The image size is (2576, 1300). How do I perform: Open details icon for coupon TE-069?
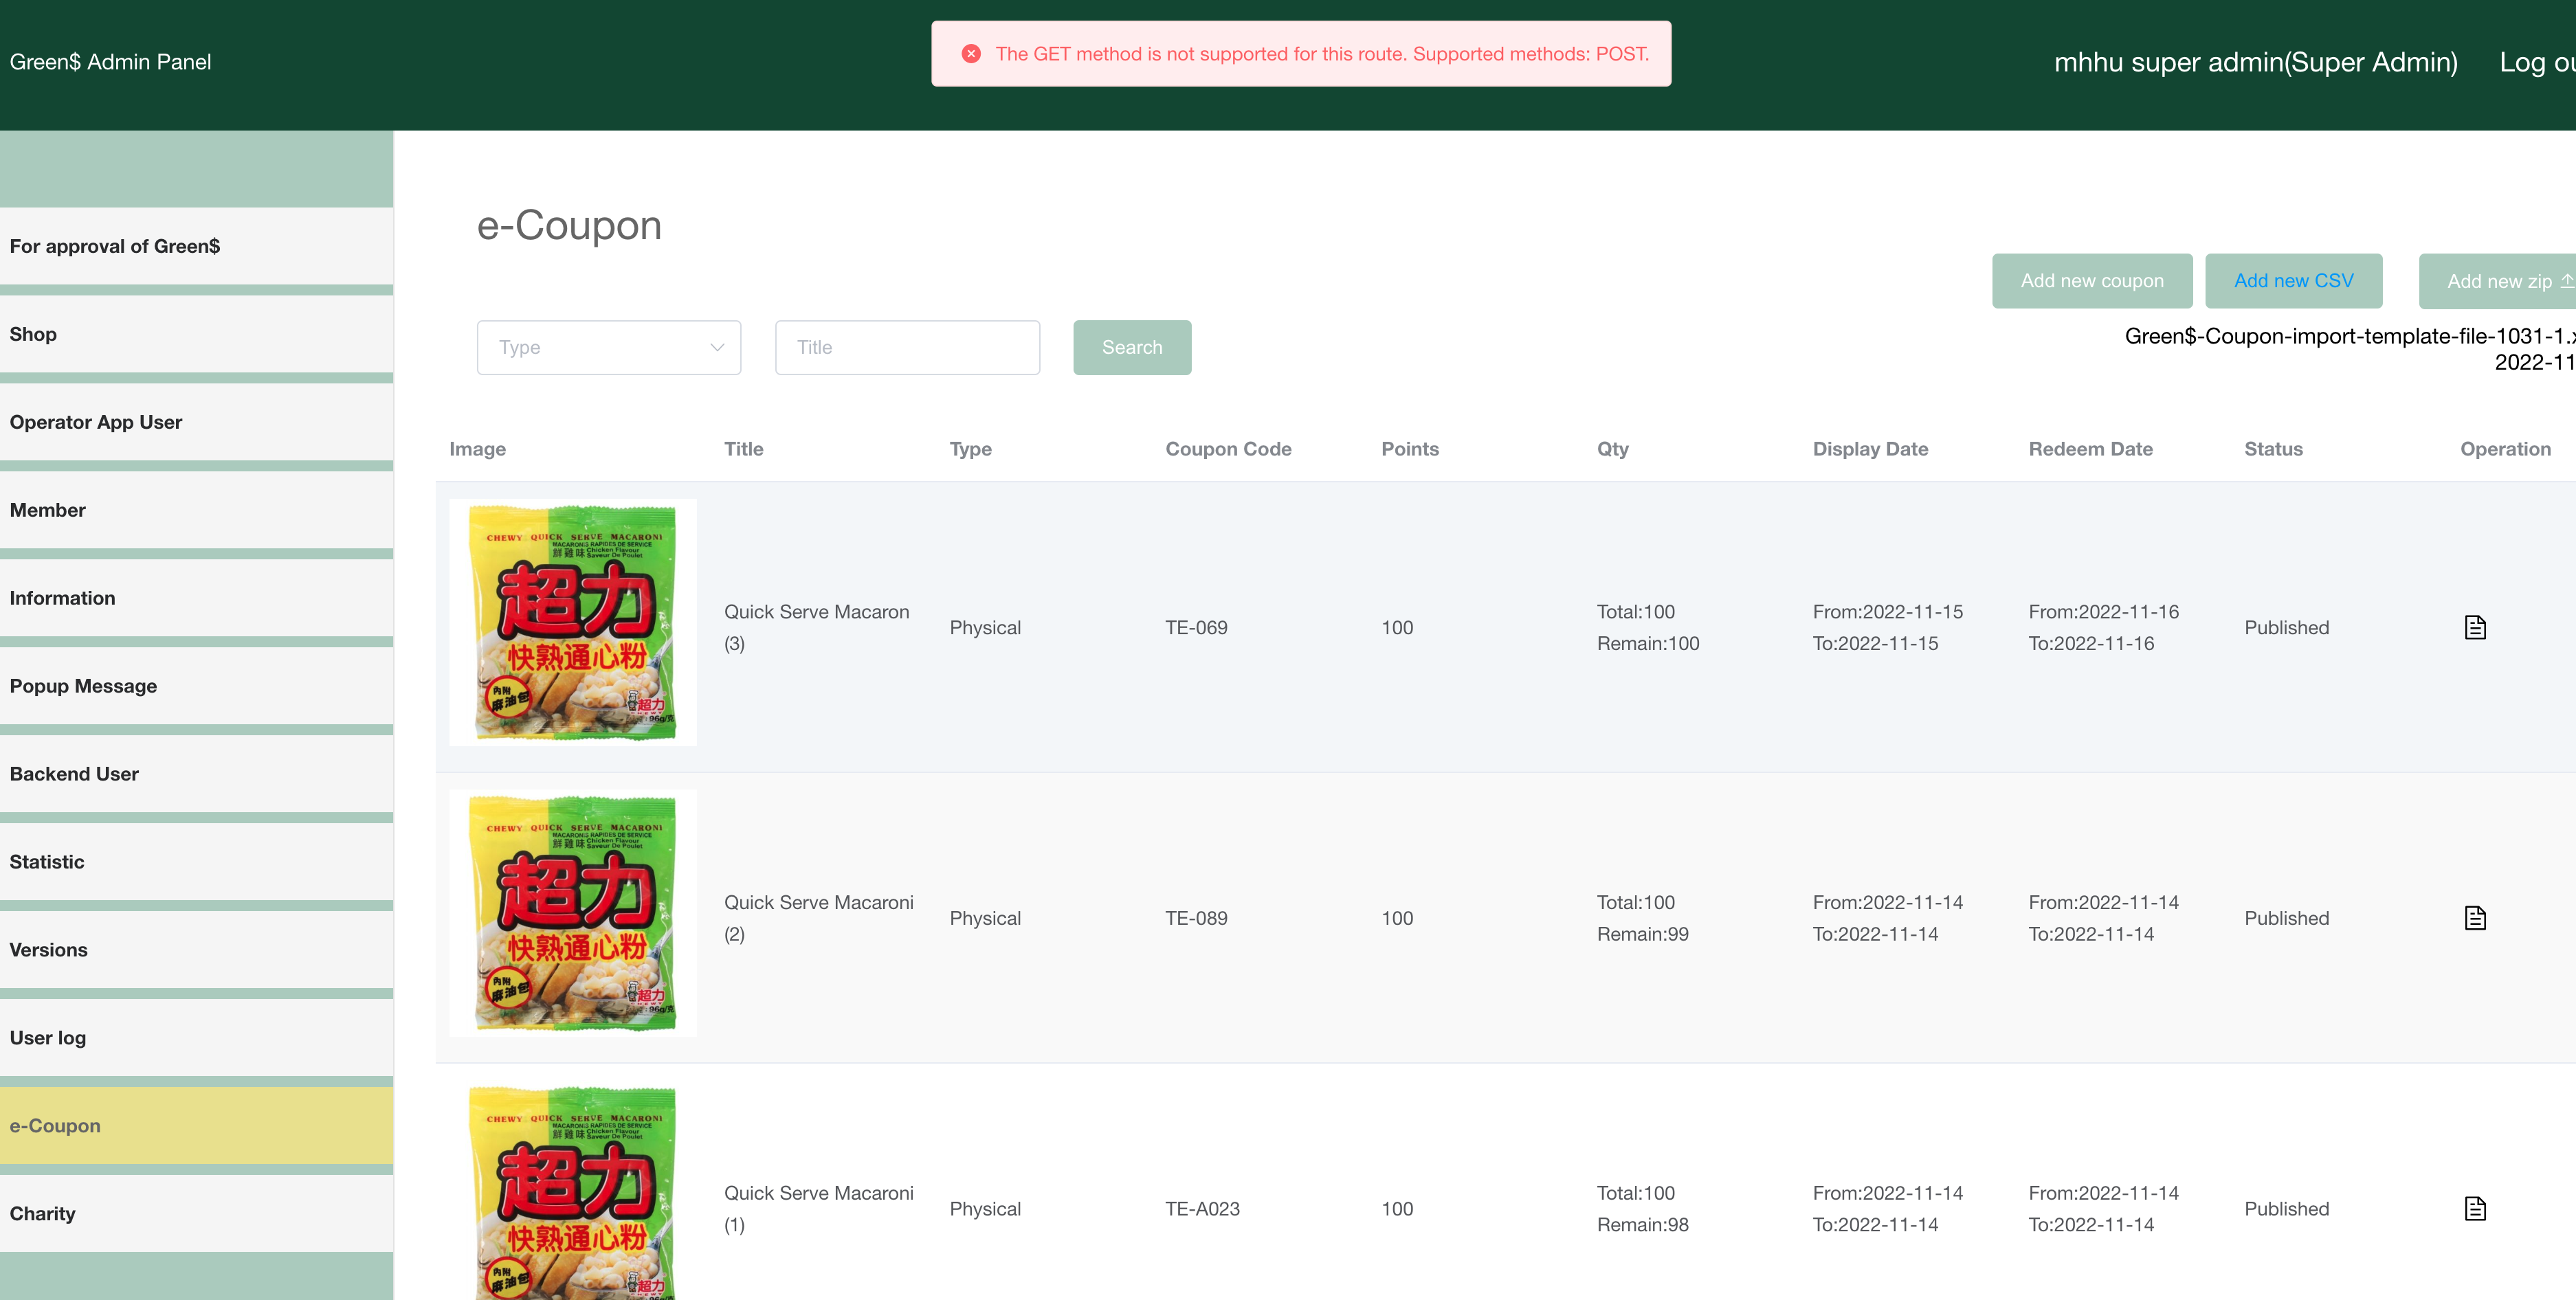2474,627
